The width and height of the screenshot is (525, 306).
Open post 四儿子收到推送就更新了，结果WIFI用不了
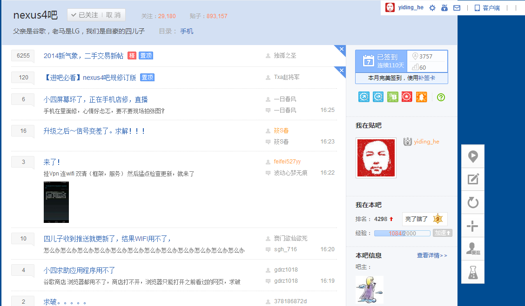[x=108, y=239]
